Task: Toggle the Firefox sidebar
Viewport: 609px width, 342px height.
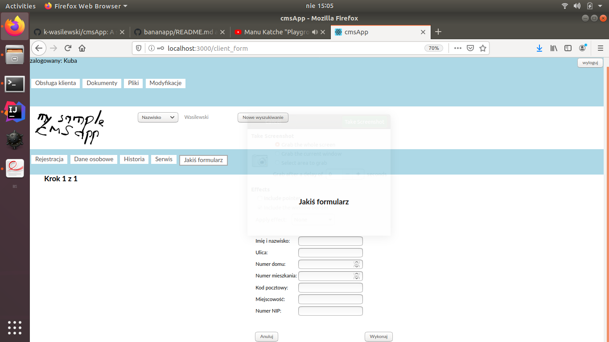Action: (x=568, y=48)
